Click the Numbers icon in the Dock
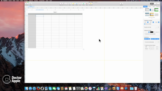This screenshot has height=91, width=162. click(x=98, y=88)
